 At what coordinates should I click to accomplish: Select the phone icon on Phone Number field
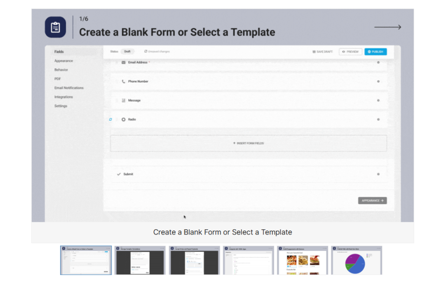click(x=123, y=81)
